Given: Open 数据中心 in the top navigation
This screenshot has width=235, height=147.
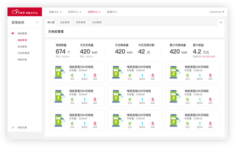Looking at the screenshot, I should [112, 12].
